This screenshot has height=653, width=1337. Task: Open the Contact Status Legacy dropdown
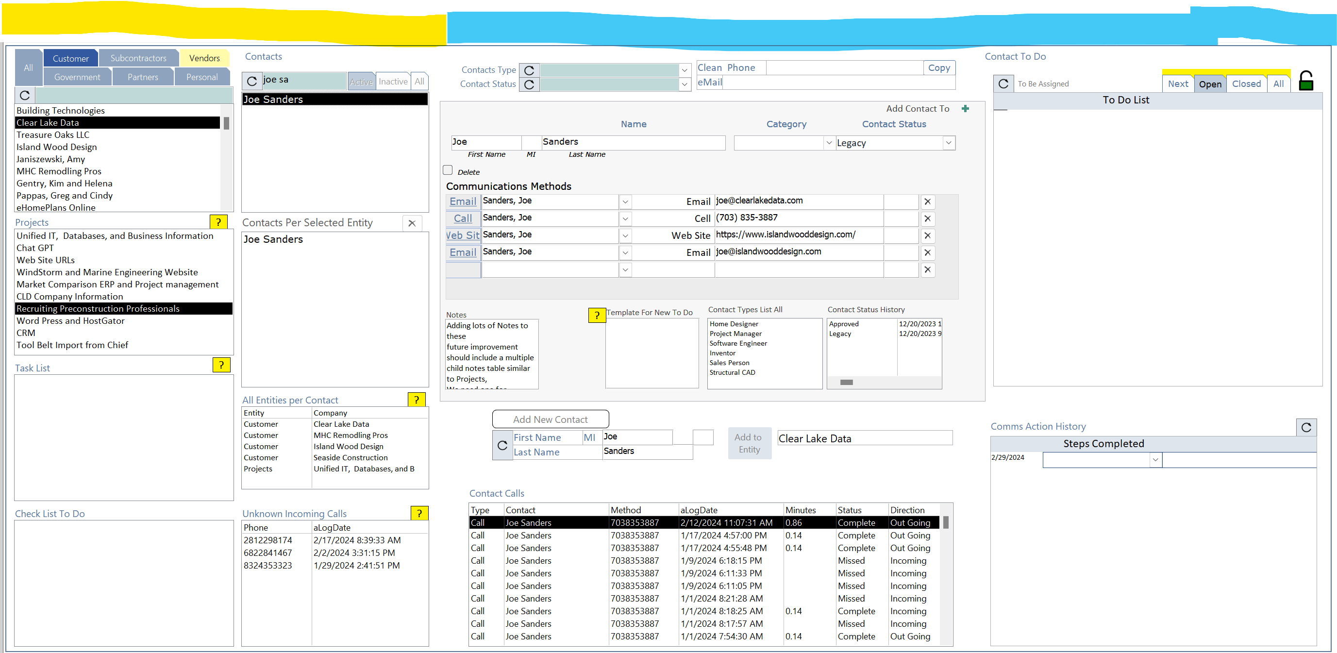tap(948, 143)
